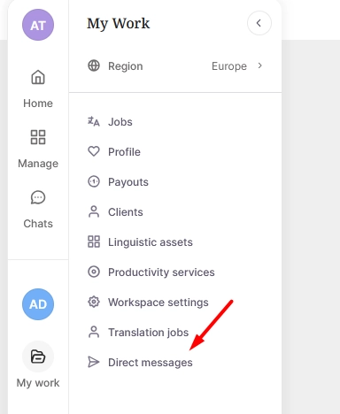Click the Linguistic assets grid icon

click(x=94, y=241)
